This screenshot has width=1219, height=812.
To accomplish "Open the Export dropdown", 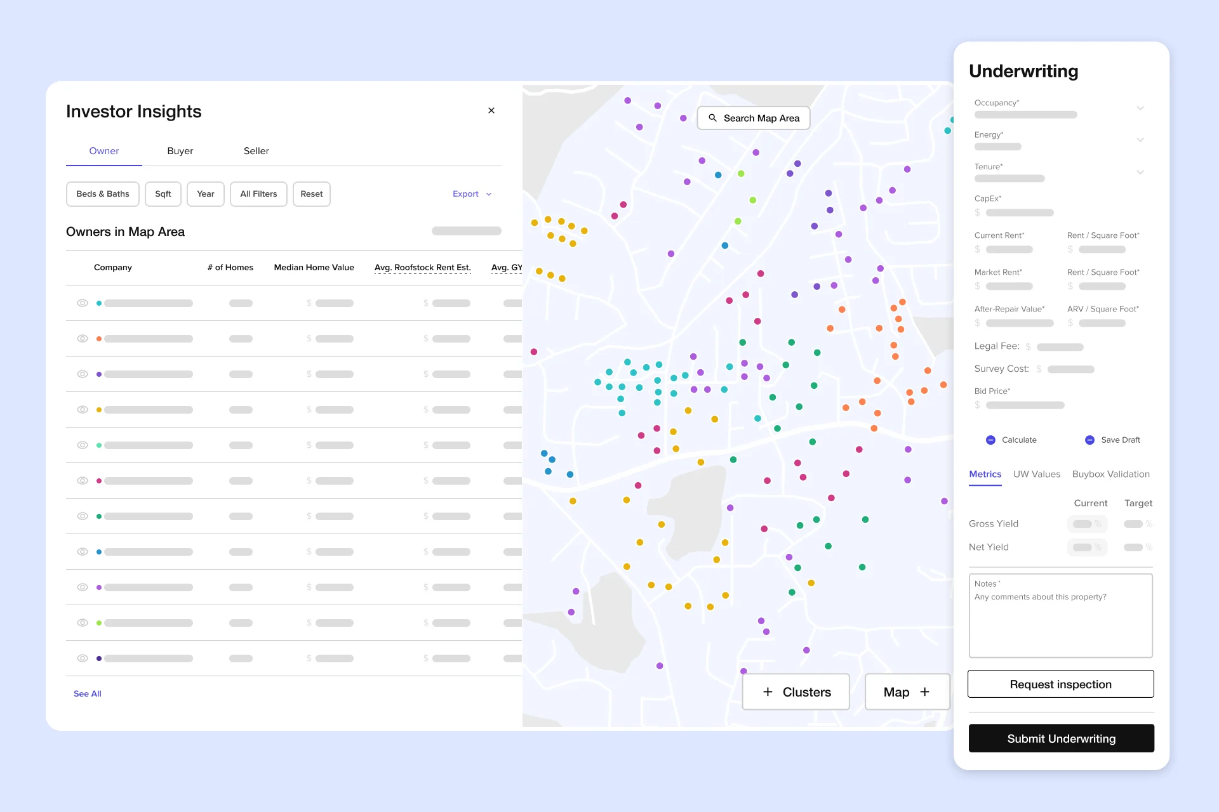I will pos(472,194).
